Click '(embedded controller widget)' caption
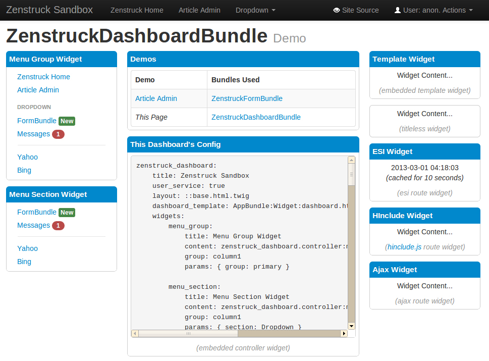The image size is (489, 361). coord(243,348)
